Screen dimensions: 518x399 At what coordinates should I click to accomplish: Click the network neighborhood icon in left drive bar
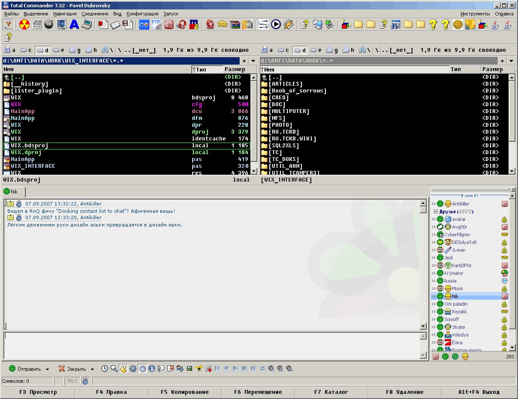click(105, 50)
